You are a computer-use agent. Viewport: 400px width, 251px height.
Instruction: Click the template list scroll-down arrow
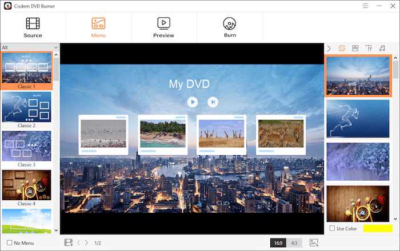tap(56, 230)
